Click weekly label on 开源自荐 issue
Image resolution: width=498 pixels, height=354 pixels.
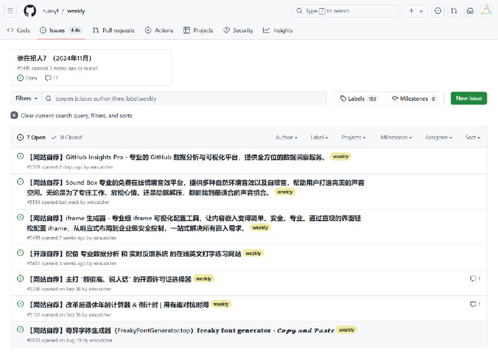pyautogui.click(x=253, y=253)
